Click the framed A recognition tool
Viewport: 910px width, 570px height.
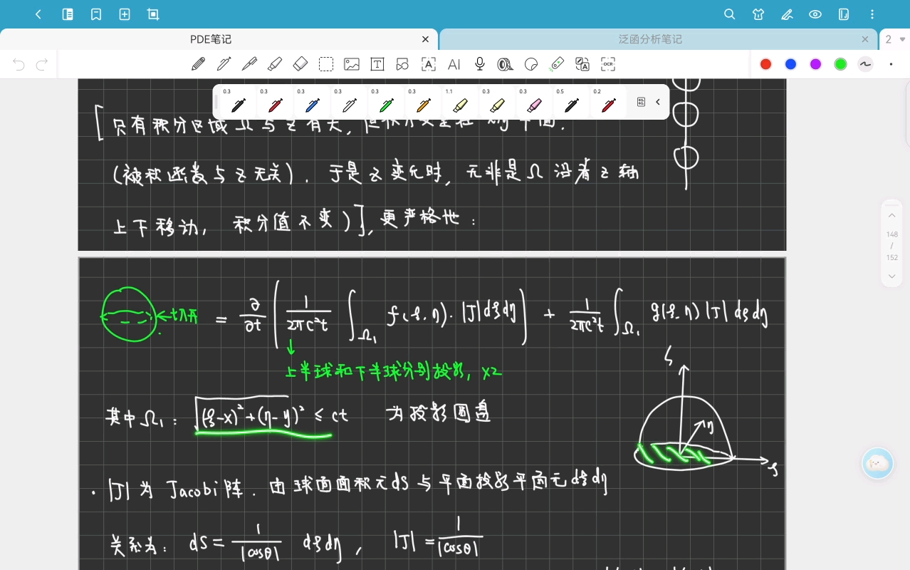[429, 64]
